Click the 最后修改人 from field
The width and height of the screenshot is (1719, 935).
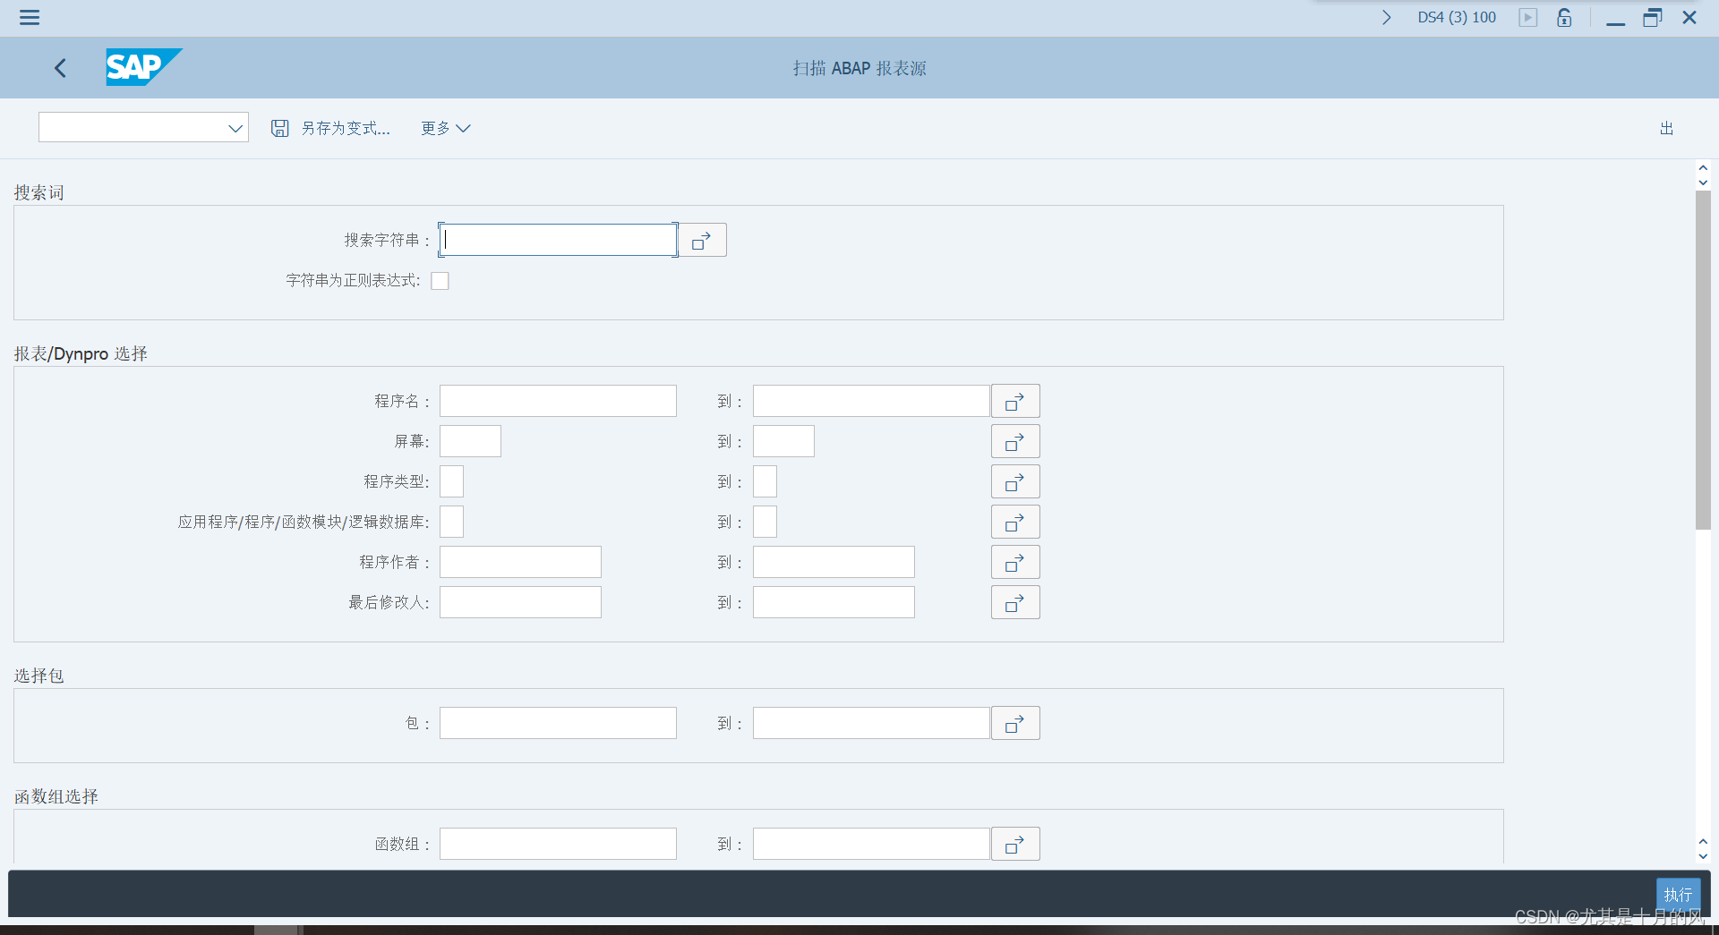pos(520,602)
